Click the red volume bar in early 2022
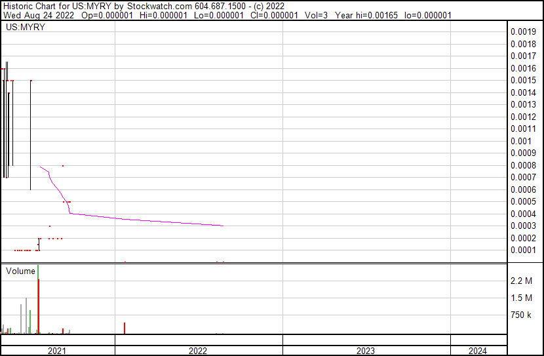Image resolution: width=544 pixels, height=356 pixels. (125, 328)
